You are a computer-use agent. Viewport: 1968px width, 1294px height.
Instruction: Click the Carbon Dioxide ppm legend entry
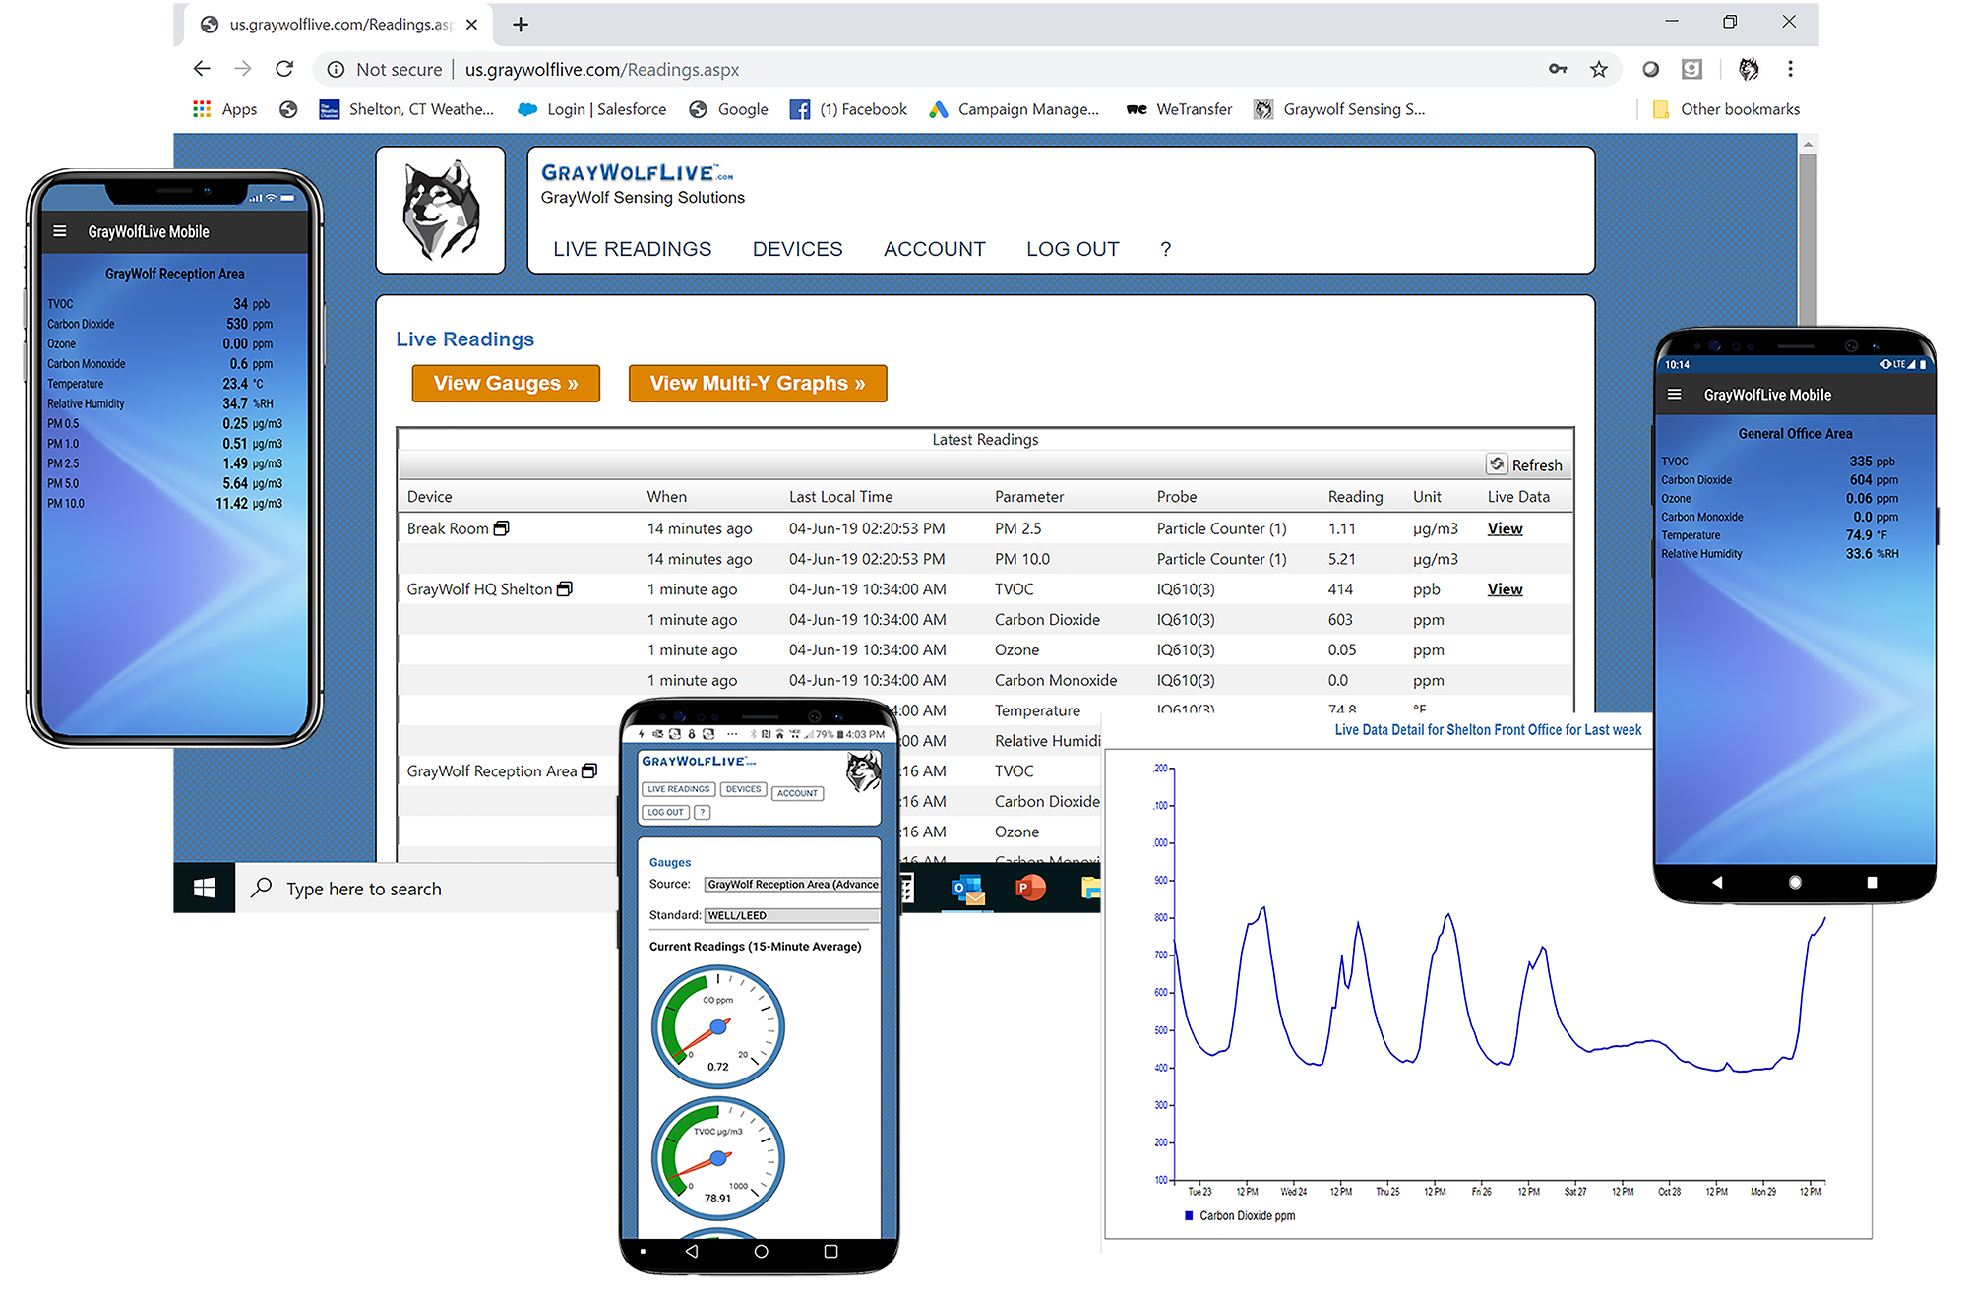click(1240, 1215)
